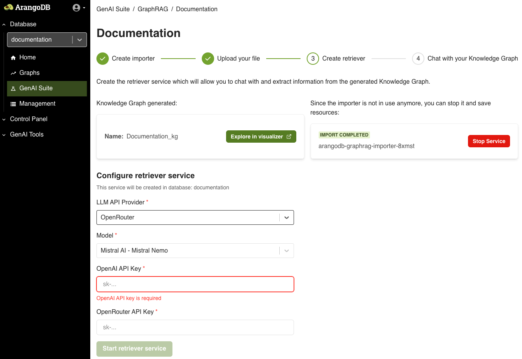Click the Configure retriever service heading
The image size is (522, 359).
[x=145, y=176]
